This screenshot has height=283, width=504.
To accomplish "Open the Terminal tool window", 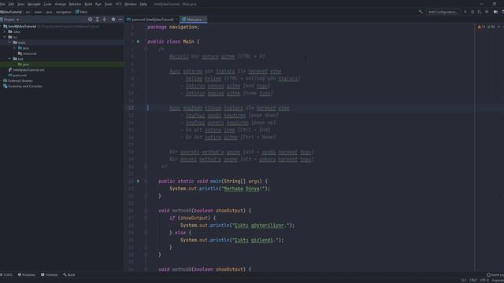I will (x=49, y=274).
